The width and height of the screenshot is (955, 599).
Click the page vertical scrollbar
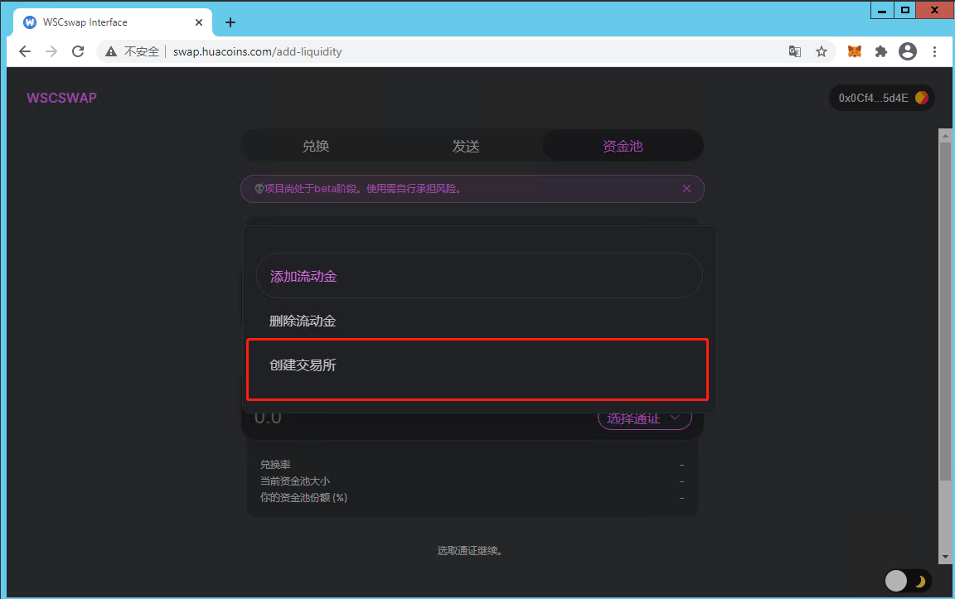(945, 312)
